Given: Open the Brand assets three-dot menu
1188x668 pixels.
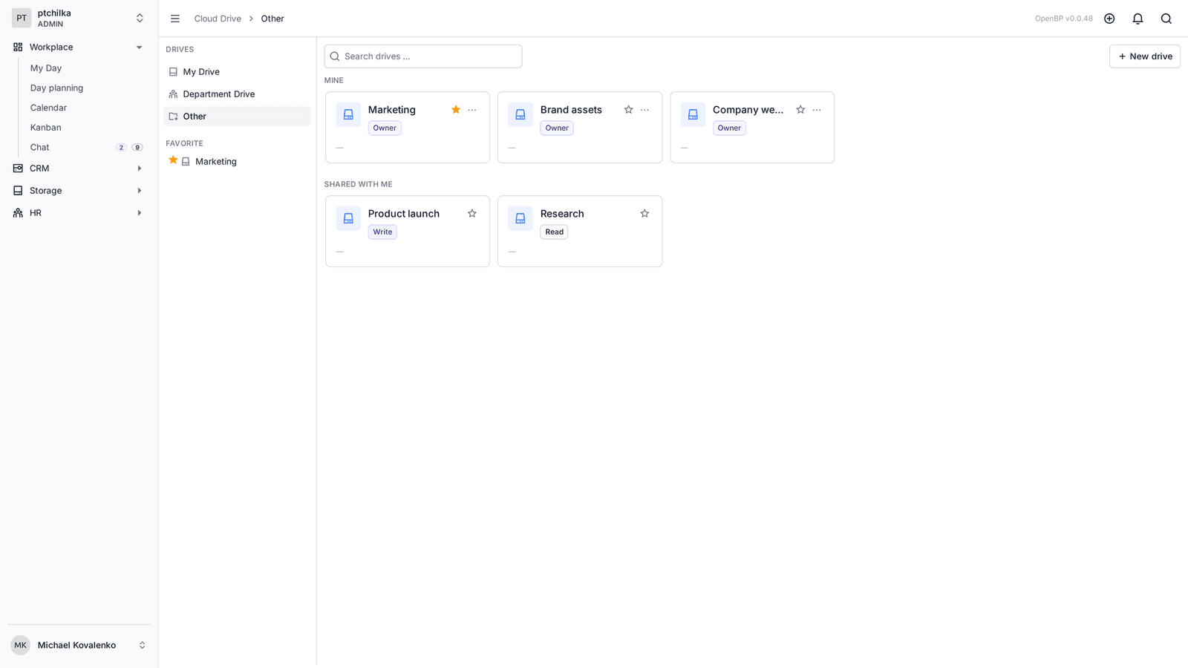Looking at the screenshot, I should [644, 110].
